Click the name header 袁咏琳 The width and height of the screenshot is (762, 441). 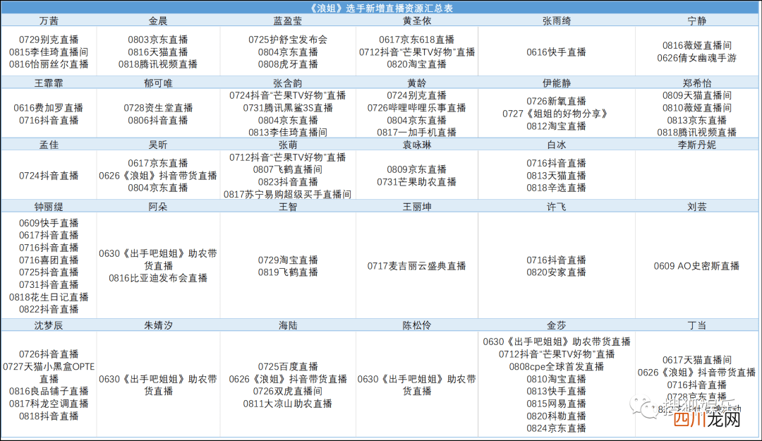(x=417, y=145)
